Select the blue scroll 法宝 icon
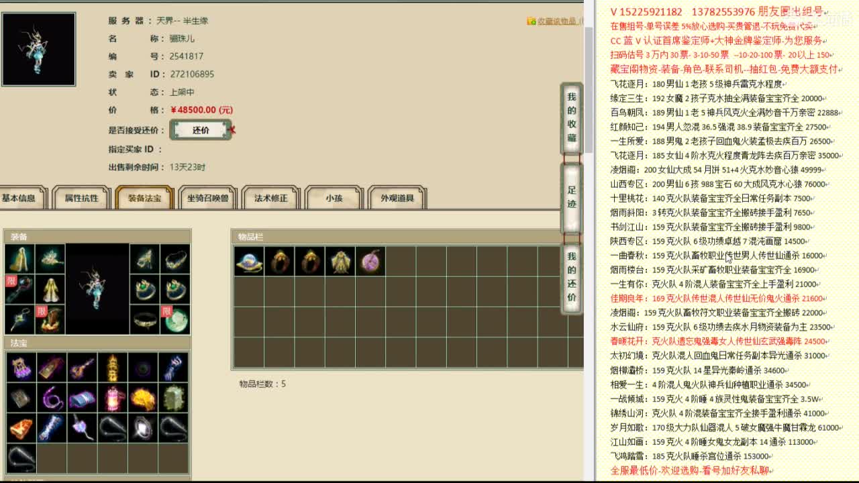859x483 pixels. click(x=82, y=398)
